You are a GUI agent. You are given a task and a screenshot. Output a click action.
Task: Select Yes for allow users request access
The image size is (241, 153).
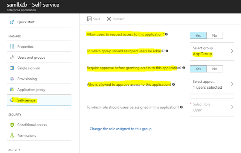[x=198, y=35]
